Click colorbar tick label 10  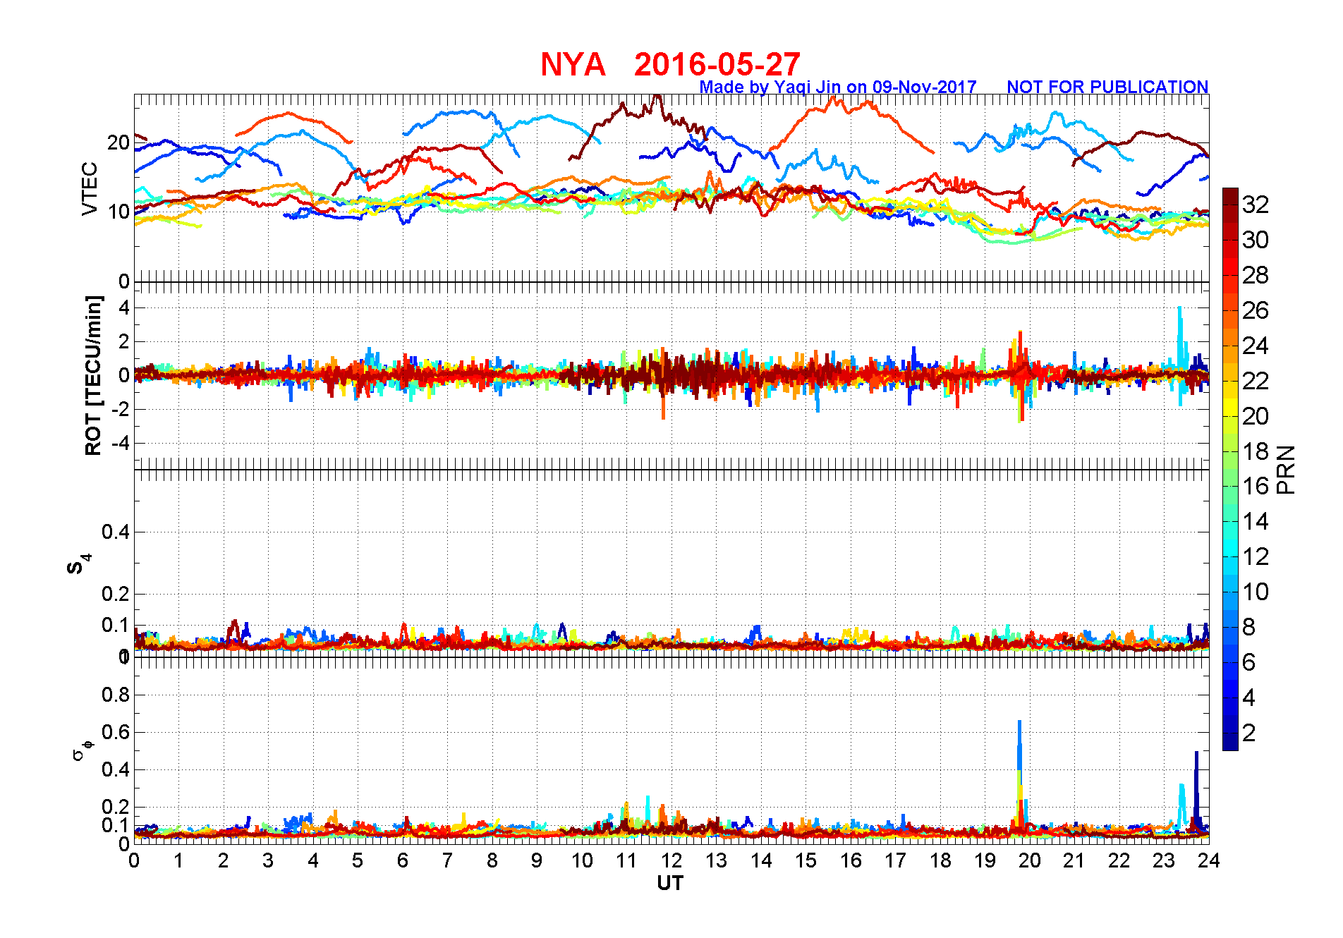[x=1256, y=592]
